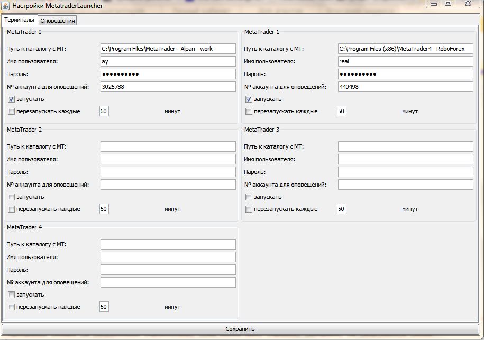Click '№ аккаунта для оповещений:' label in MetaTrader 3
This screenshot has height=340, width=484.
285,185
